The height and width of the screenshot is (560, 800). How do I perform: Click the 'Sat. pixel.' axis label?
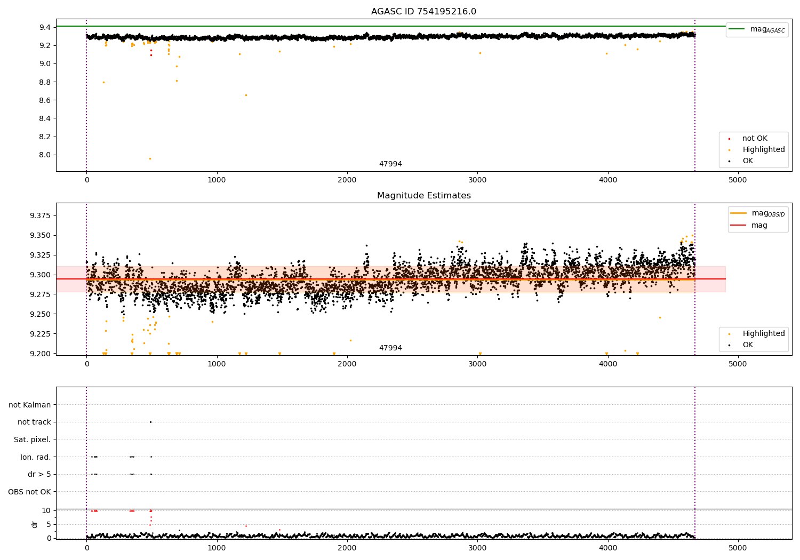click(x=33, y=439)
